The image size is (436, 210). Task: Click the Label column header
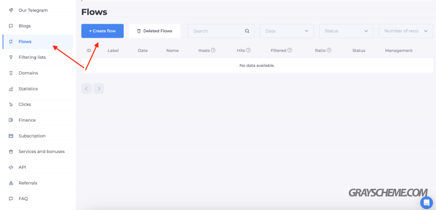(x=113, y=51)
